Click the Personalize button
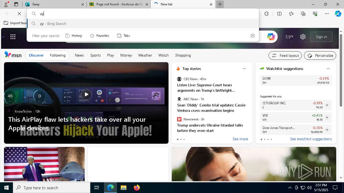344x193 pixels. [320, 55]
